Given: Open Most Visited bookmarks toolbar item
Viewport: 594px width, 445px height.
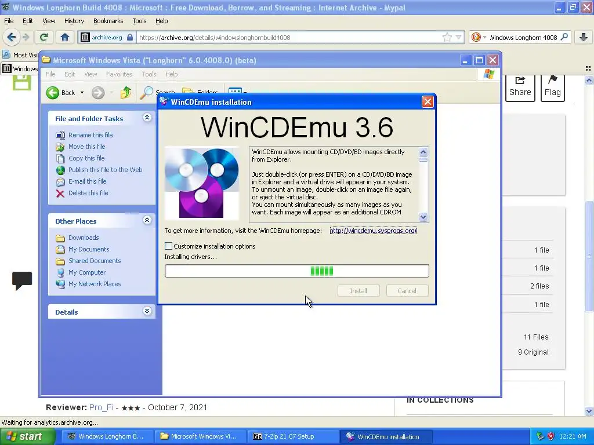Looking at the screenshot, I should 20,55.
